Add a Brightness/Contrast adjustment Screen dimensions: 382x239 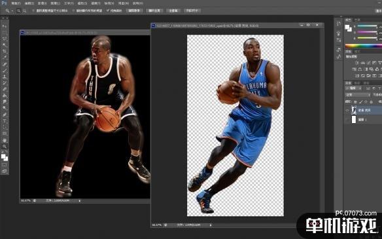357,63
